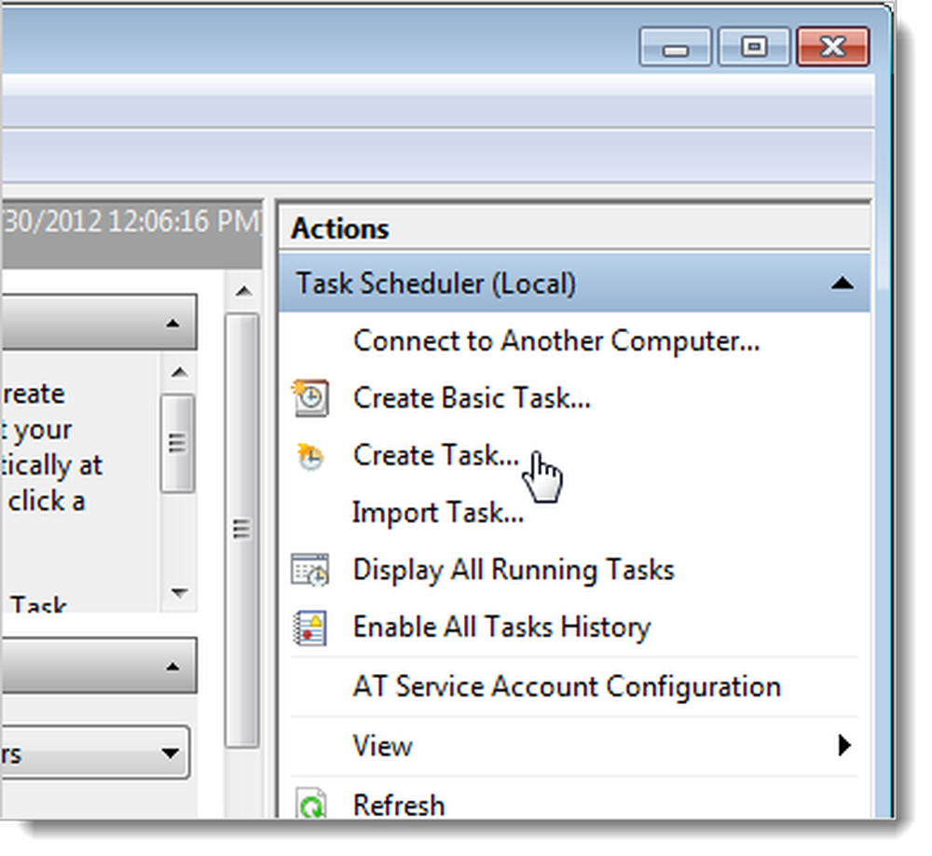Select Create Task action
932x856 pixels.
[x=435, y=455]
